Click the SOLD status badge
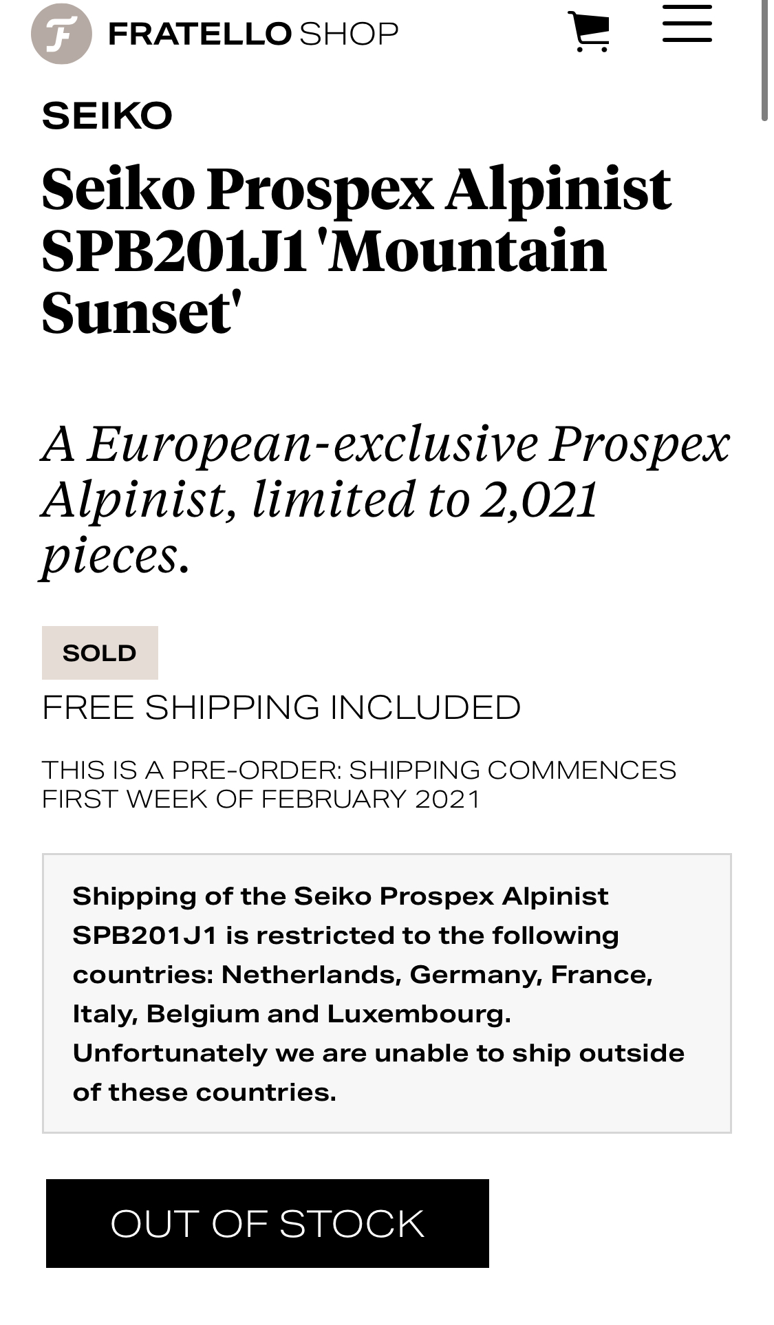Image resolution: width=774 pixels, height=1325 pixels. click(x=100, y=653)
